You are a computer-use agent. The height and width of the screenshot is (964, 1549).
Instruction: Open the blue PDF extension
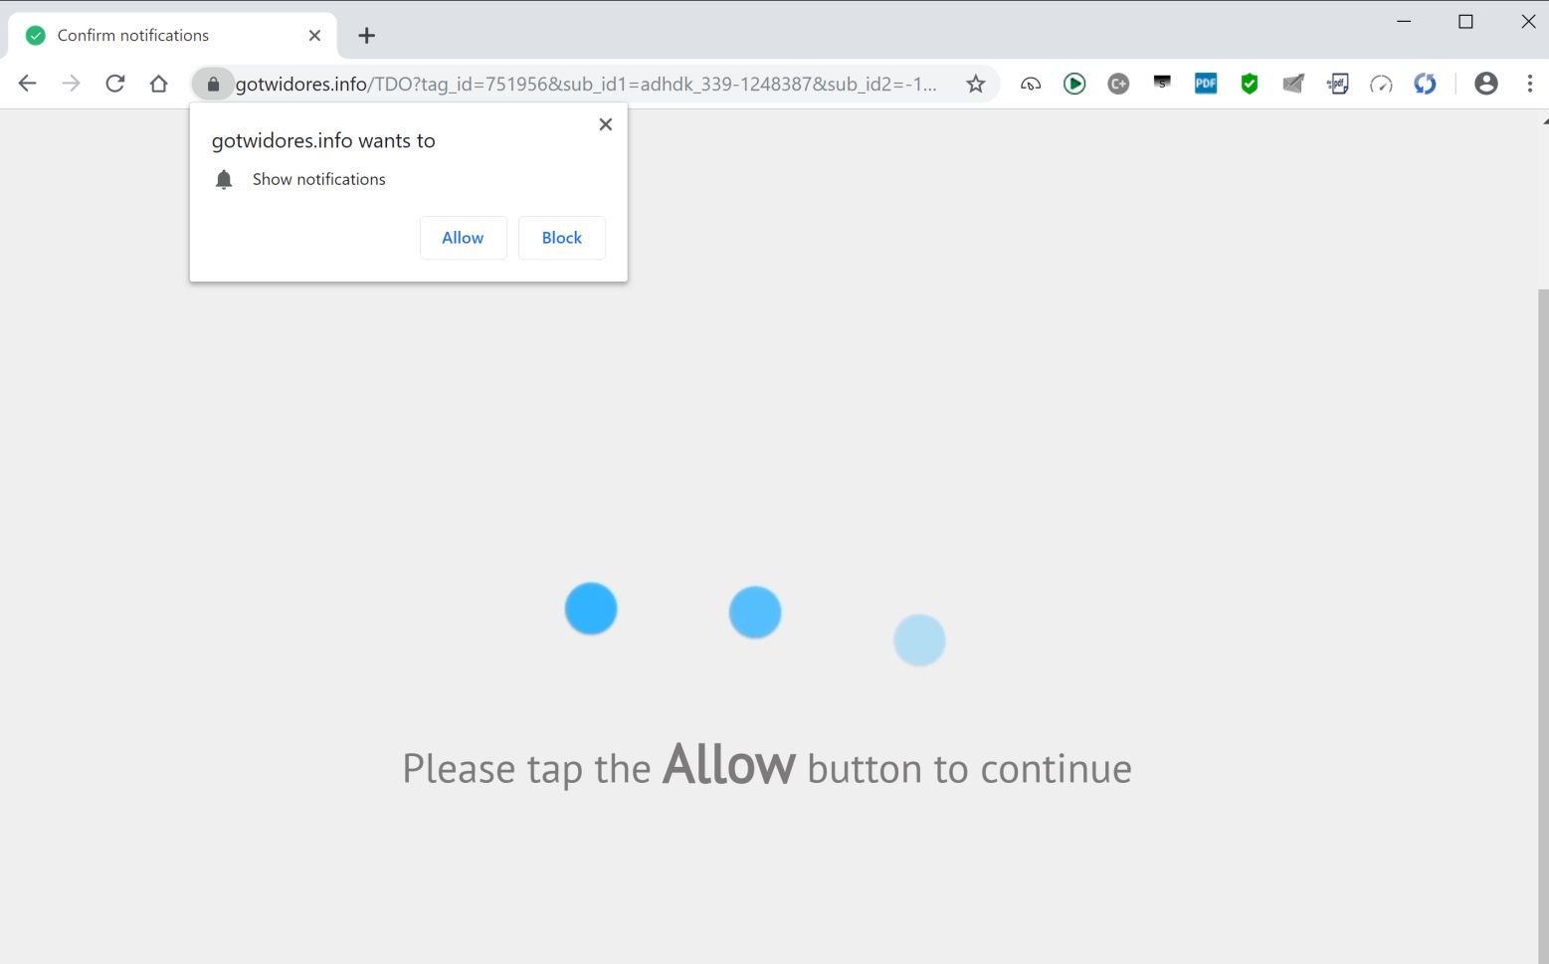point(1206,84)
